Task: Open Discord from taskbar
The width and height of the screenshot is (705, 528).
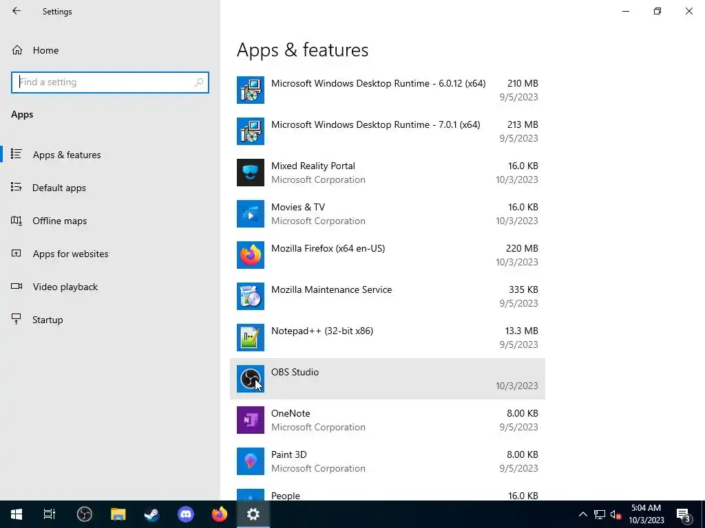Action: [185, 514]
